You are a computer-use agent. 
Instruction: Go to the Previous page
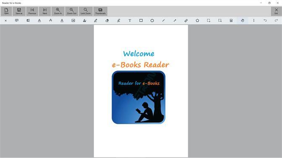pos(32,11)
